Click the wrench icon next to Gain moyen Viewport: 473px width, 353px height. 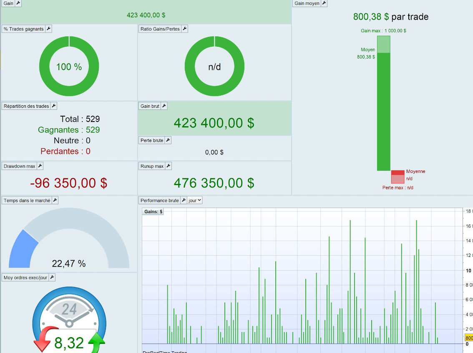[324, 3]
